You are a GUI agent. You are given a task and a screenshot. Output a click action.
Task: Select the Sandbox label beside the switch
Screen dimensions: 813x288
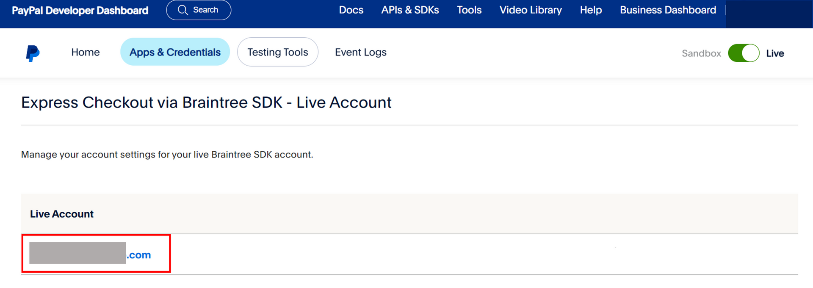point(701,53)
